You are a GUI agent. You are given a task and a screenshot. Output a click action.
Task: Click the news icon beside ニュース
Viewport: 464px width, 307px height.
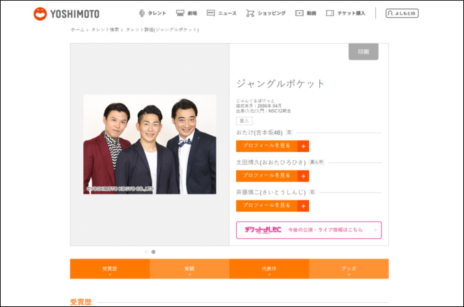coord(211,13)
